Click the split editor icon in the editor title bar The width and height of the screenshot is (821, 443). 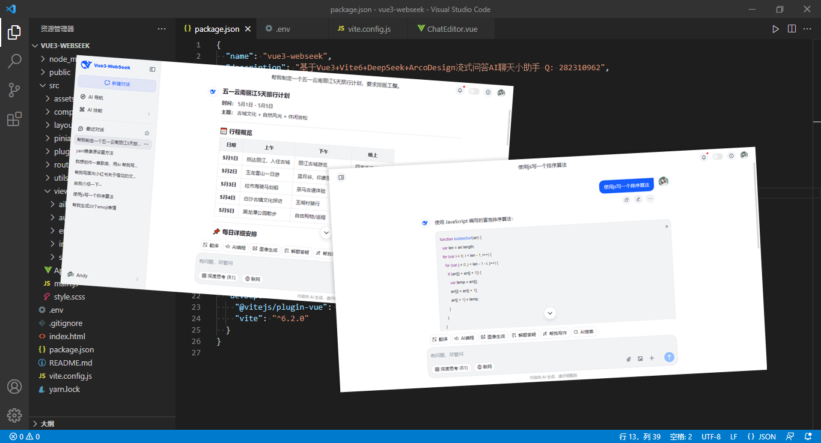click(792, 29)
